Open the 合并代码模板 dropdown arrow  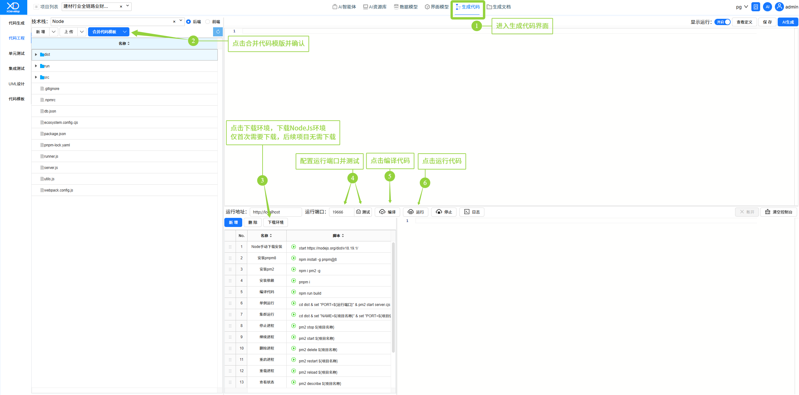(x=125, y=32)
